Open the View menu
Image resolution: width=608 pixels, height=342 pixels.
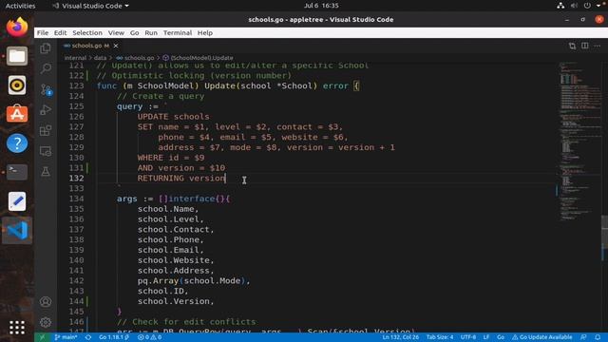116,33
